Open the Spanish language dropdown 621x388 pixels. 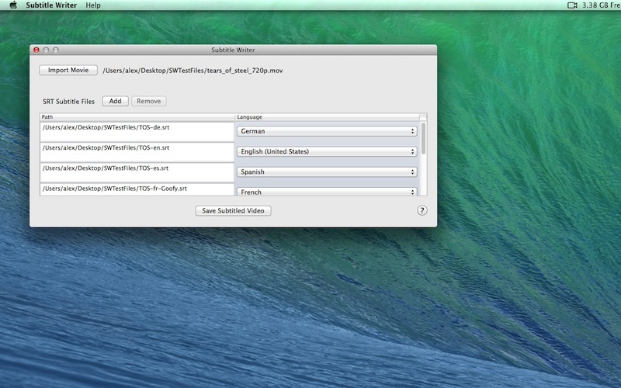327,171
